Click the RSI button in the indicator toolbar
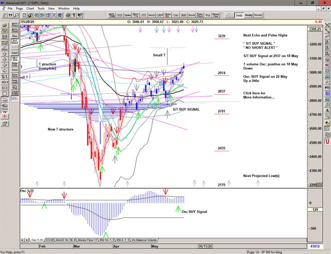Viewport: 331px width, 254px height. point(184,15)
